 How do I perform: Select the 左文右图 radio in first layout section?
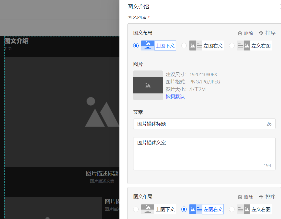tap(232, 45)
